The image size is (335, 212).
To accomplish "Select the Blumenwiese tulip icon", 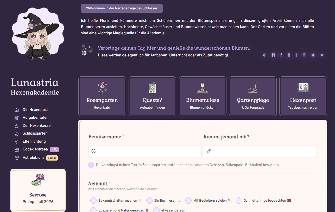I will [203, 88].
